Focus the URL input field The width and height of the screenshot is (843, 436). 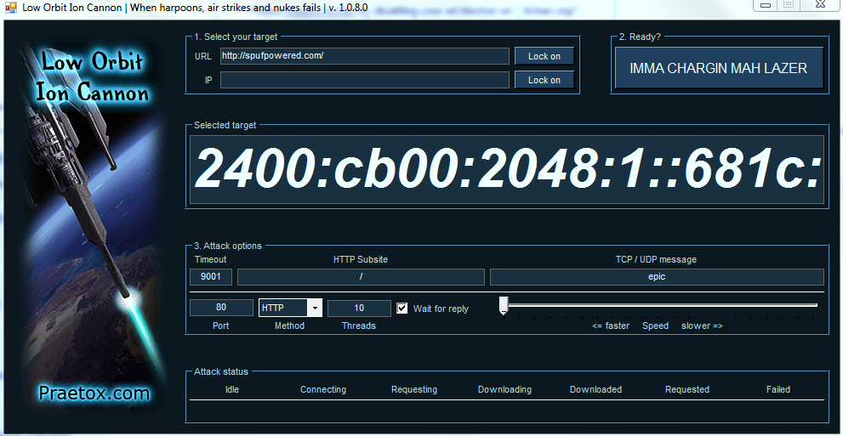[x=365, y=56]
